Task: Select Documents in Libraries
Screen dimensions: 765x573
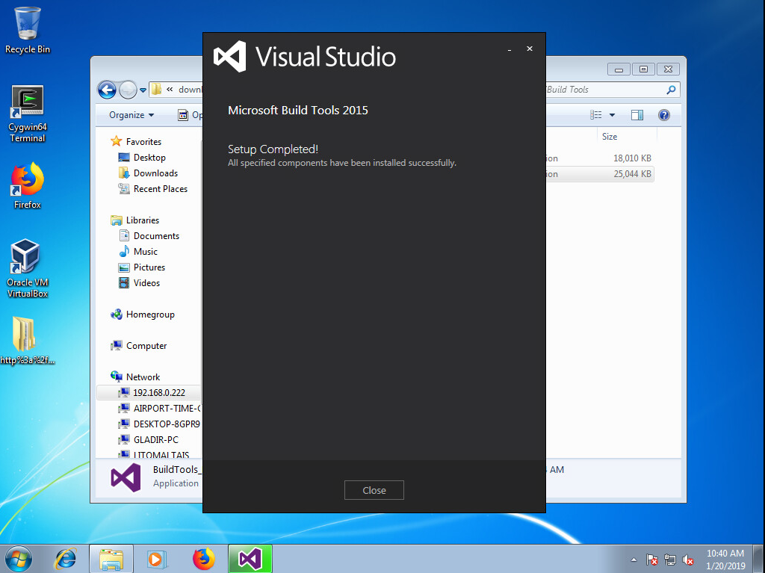Action: [x=156, y=236]
